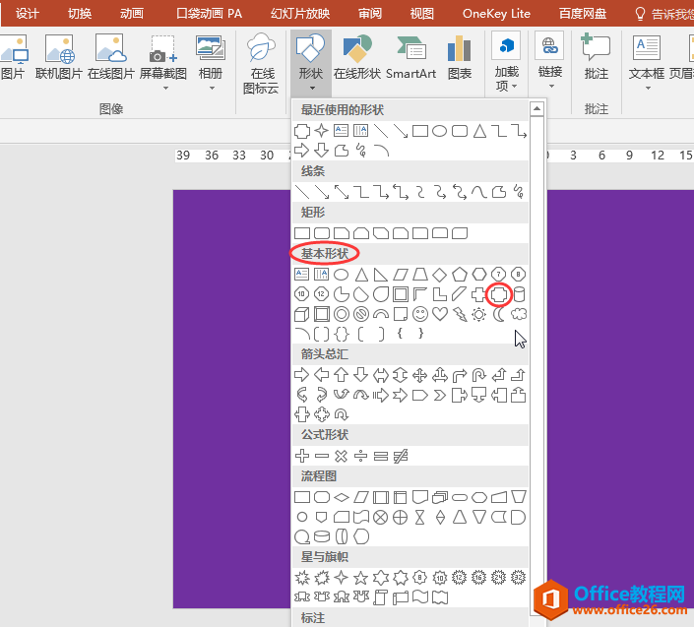Screen dimensions: 694x627
Task: Pick the recent four-point star shape
Action: point(322,131)
